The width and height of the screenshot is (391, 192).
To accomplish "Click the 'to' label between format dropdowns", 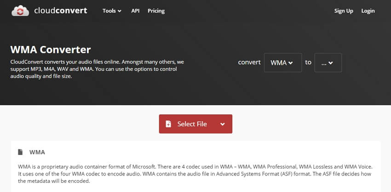I will pos(308,62).
